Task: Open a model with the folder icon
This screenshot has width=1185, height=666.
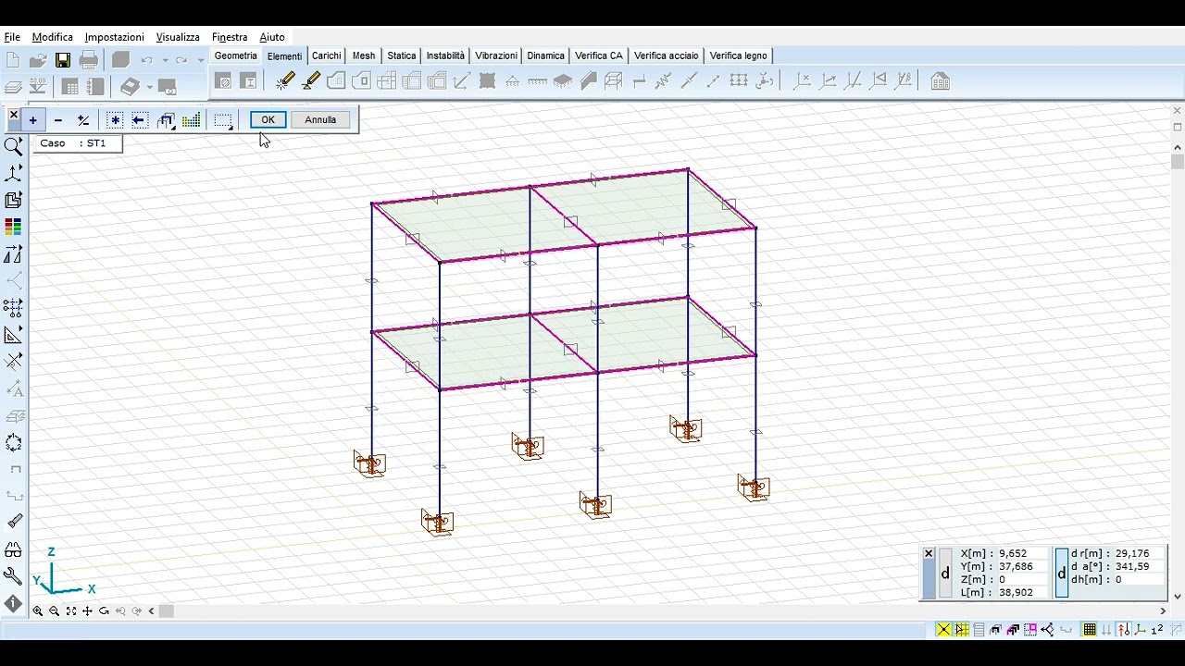Action: [x=38, y=60]
